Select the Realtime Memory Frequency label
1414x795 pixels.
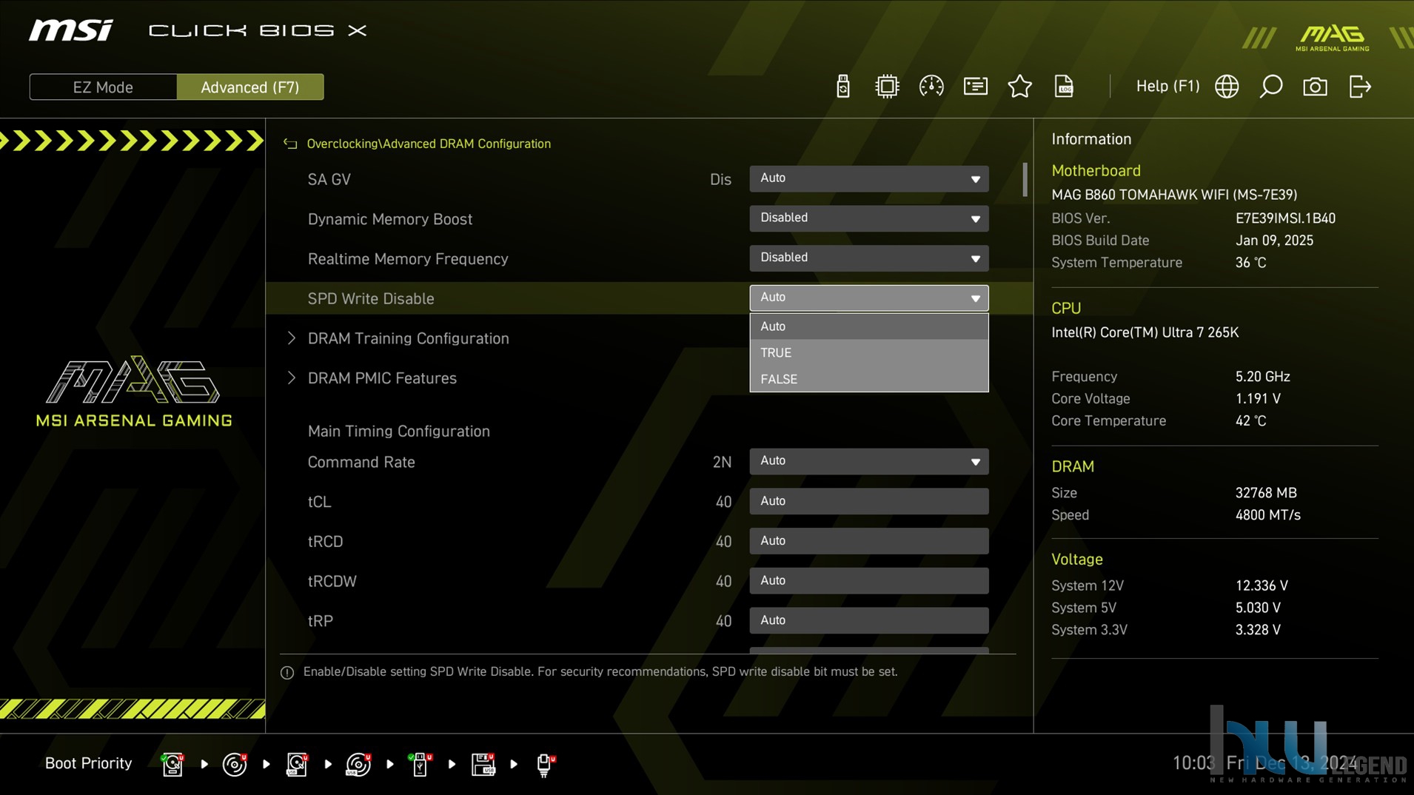(x=408, y=259)
